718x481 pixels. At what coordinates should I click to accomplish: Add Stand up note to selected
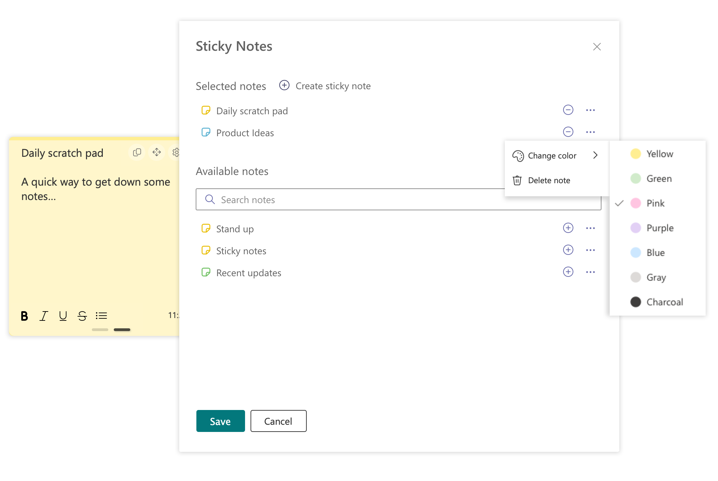tap(568, 228)
